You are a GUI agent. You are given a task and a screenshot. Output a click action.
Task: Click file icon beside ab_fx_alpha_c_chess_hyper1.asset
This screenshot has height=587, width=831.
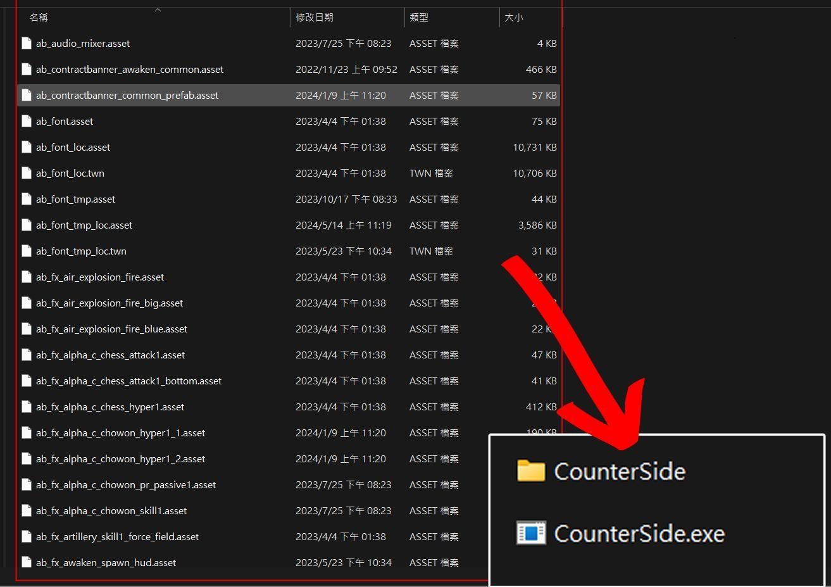[x=27, y=407]
